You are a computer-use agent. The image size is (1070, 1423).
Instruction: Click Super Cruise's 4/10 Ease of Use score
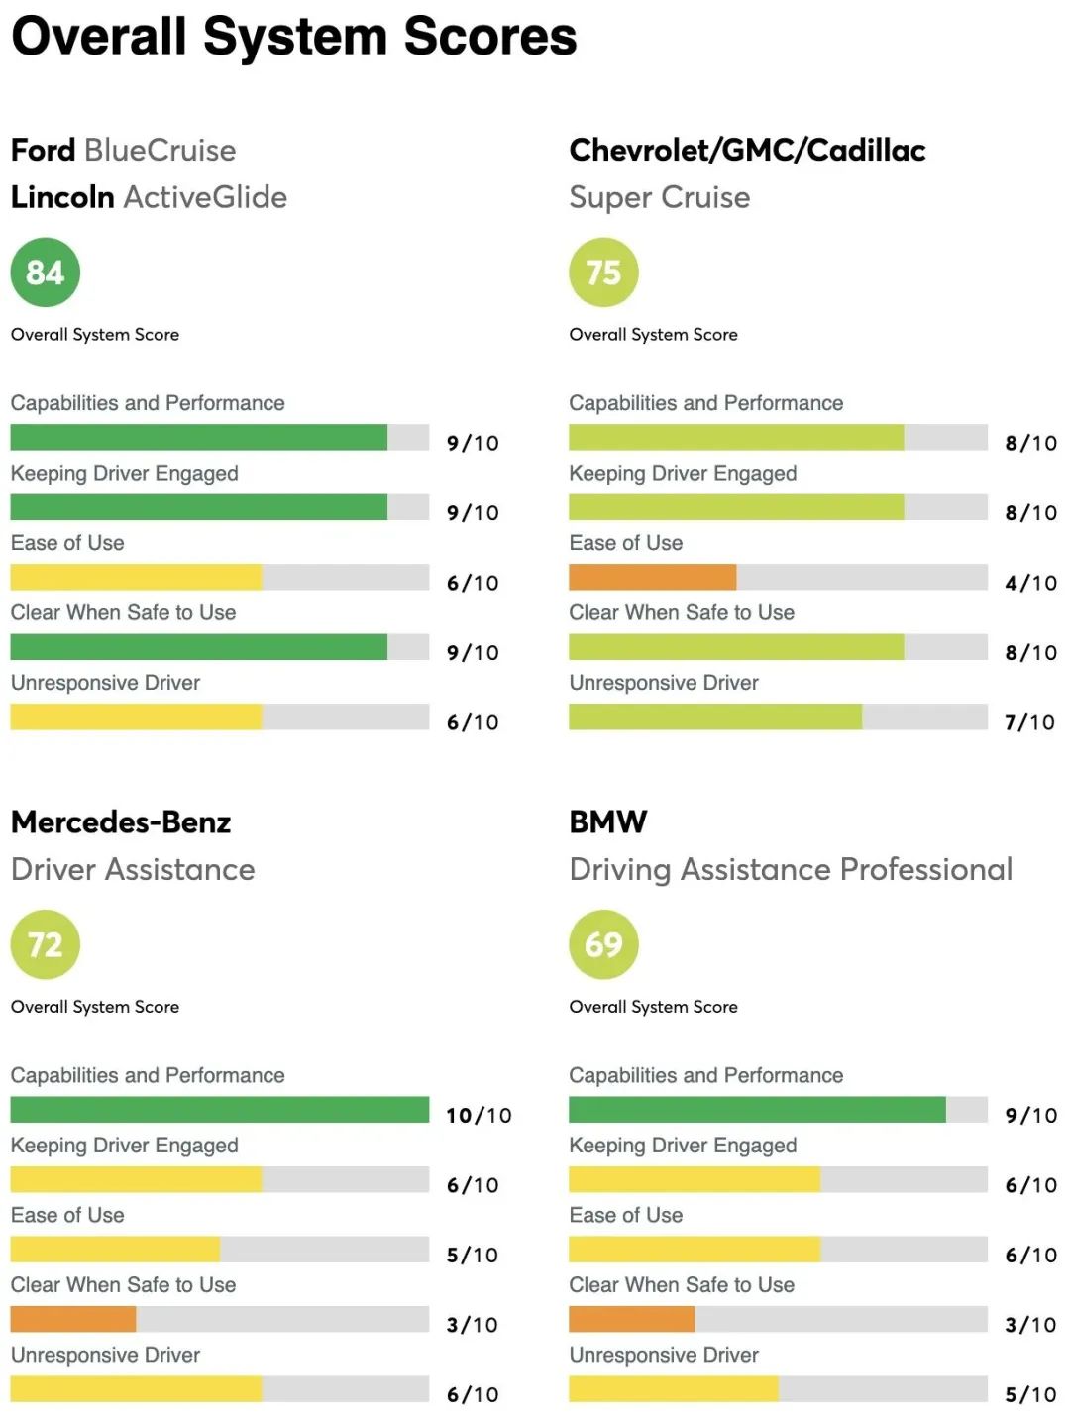click(x=1030, y=583)
